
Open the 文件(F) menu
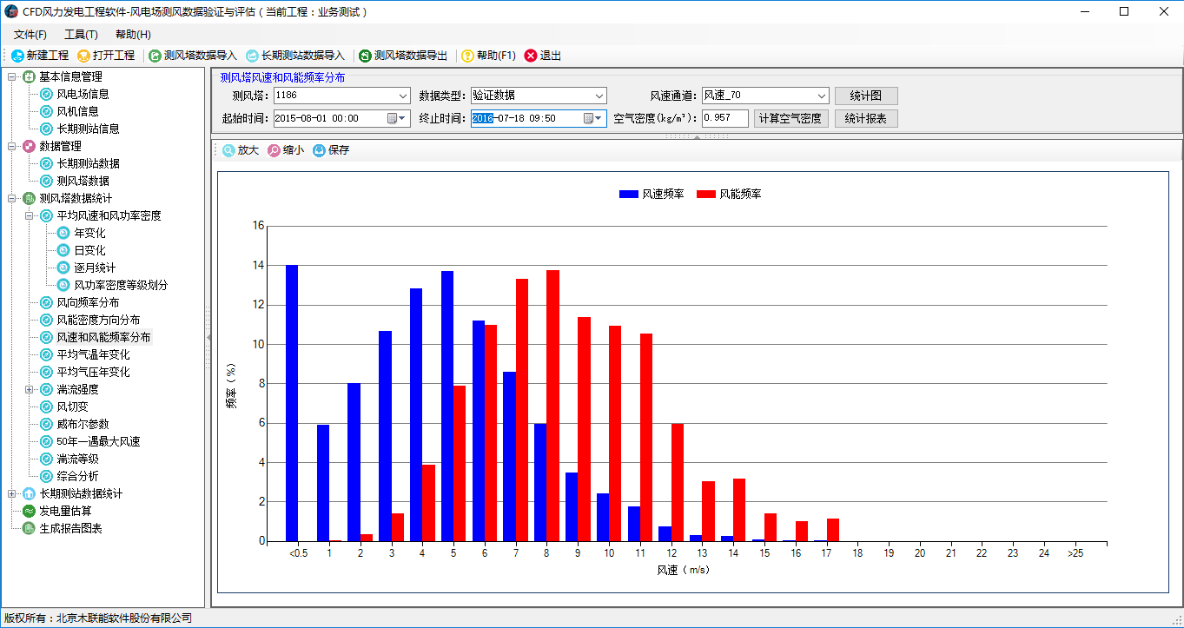[30, 35]
